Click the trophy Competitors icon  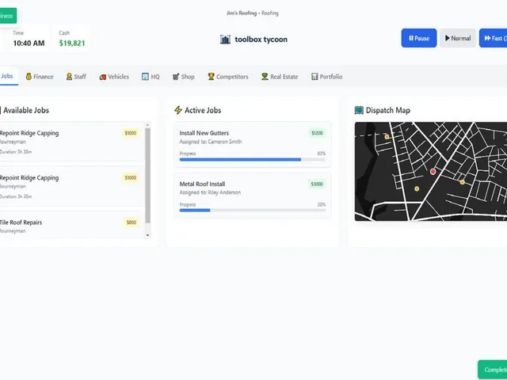(x=212, y=77)
